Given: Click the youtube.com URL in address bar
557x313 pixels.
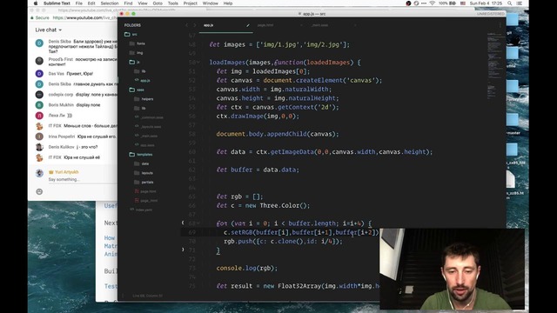Looking at the screenshot, I should click(85, 17).
